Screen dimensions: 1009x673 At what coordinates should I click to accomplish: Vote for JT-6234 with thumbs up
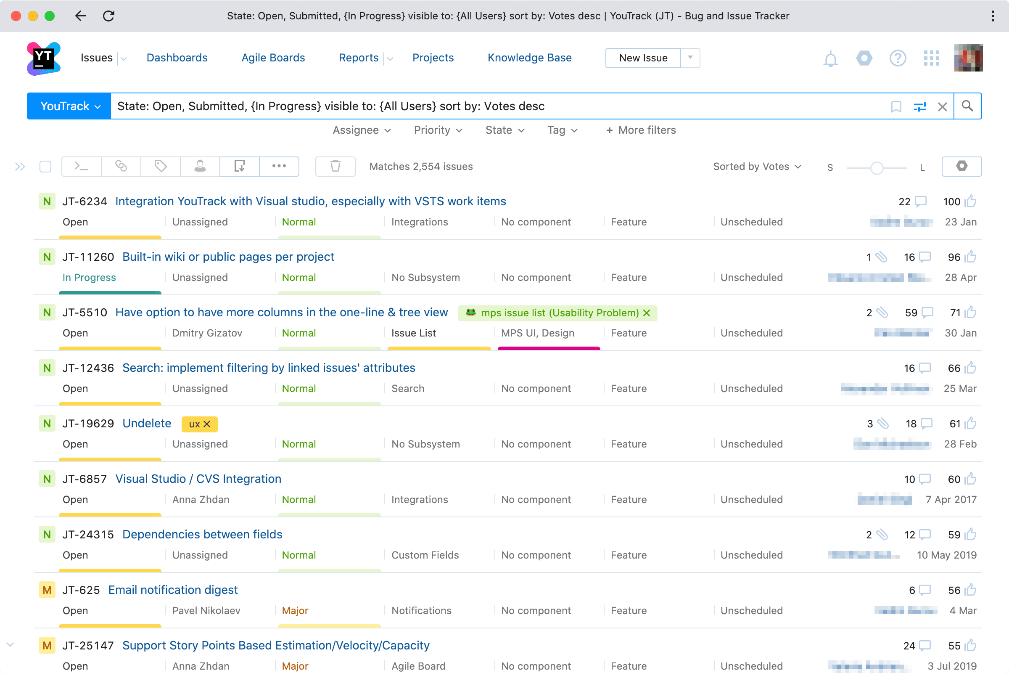tap(970, 201)
